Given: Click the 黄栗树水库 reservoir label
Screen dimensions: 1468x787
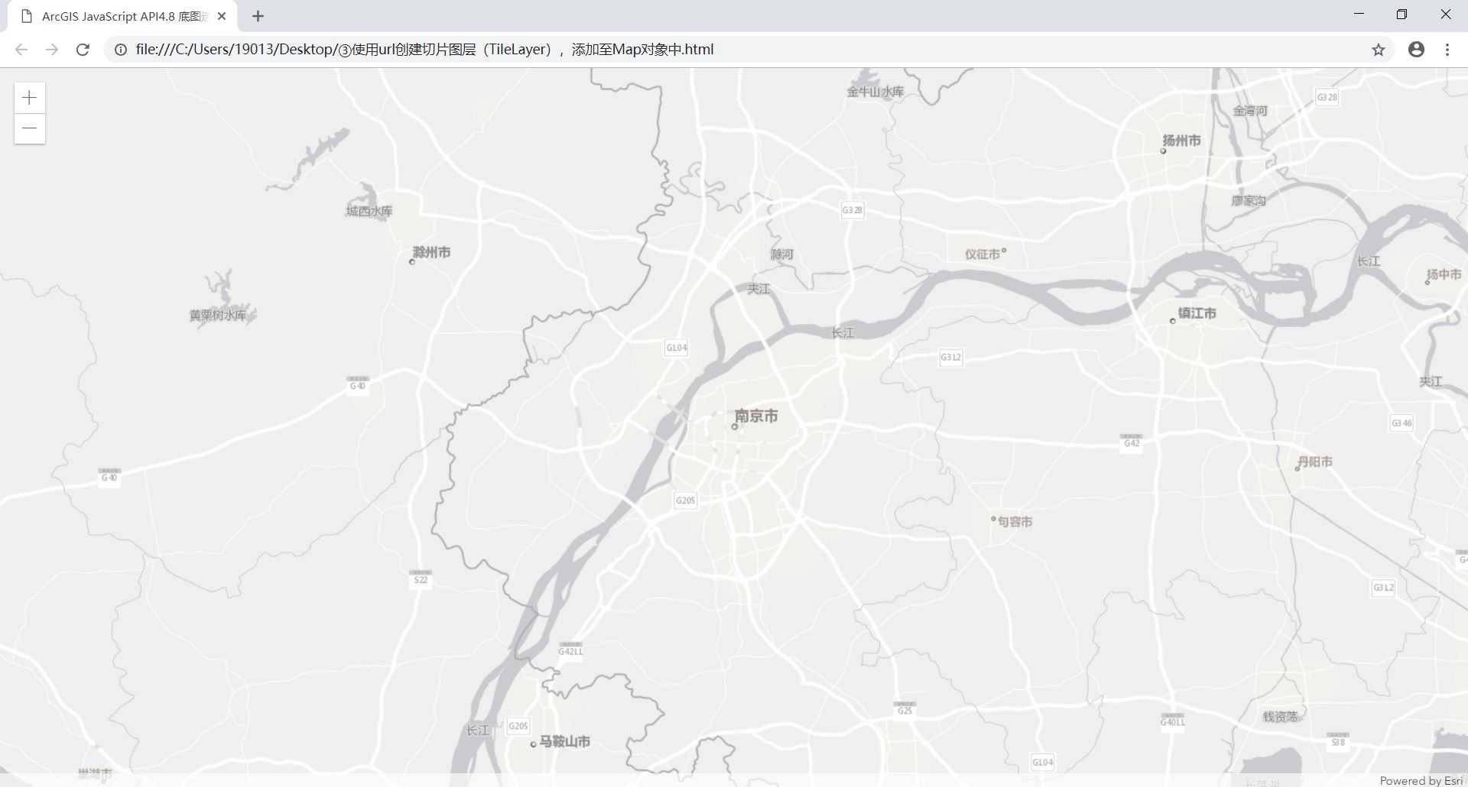Looking at the screenshot, I should pyautogui.click(x=218, y=315).
